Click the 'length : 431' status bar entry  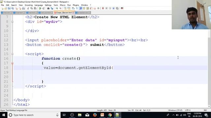tap(102, 110)
